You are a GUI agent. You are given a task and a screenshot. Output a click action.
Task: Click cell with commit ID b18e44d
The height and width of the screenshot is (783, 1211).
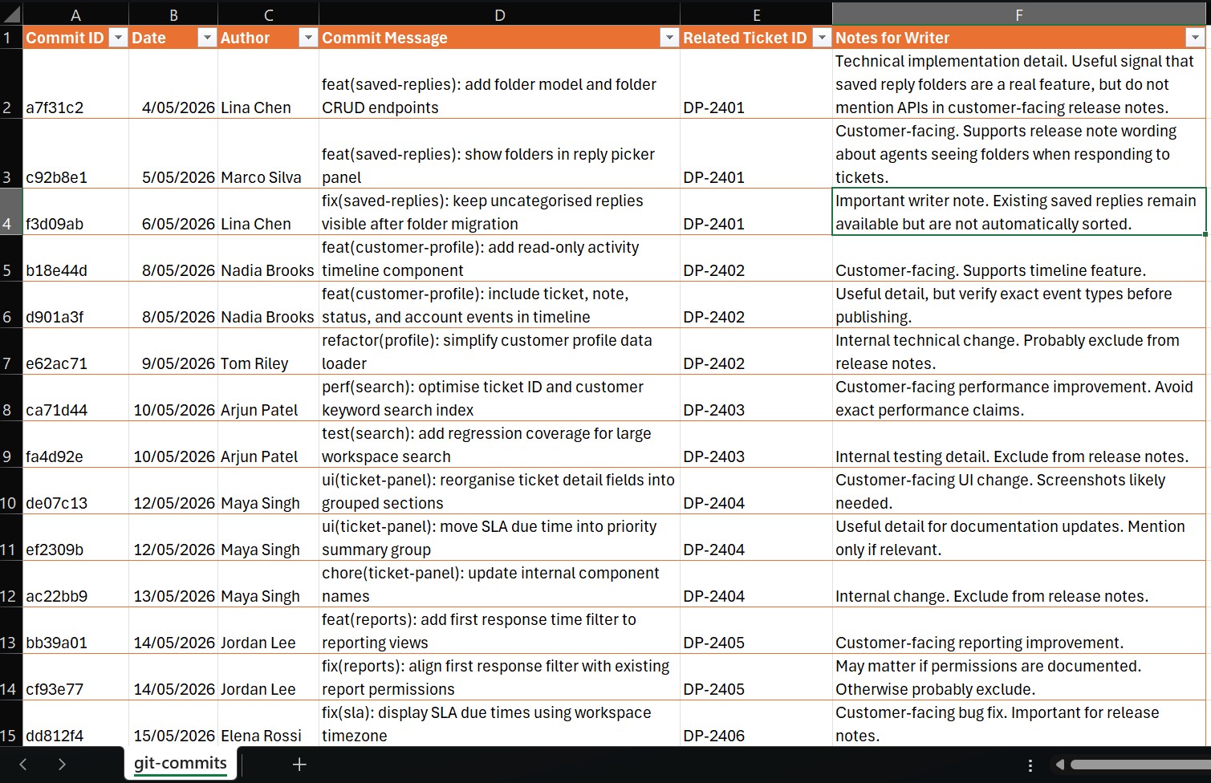(75, 258)
